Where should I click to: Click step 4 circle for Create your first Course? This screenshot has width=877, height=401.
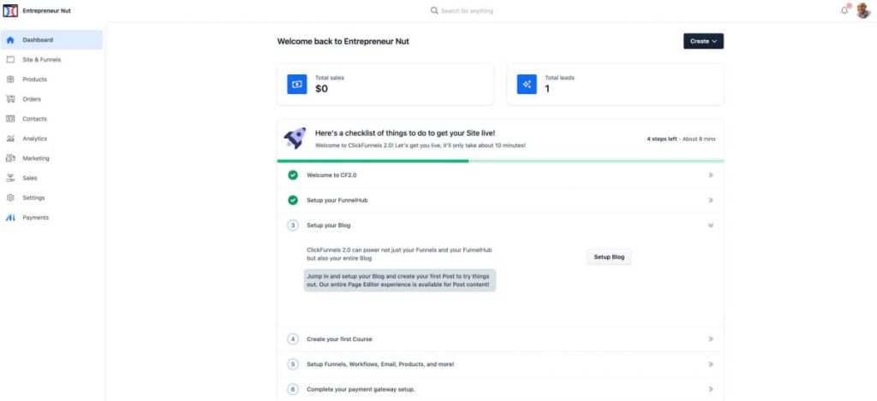click(293, 339)
